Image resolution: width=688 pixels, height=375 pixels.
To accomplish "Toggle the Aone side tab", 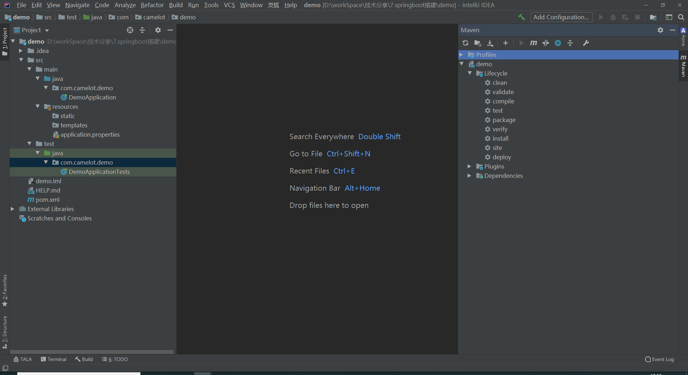I will pos(683,37).
